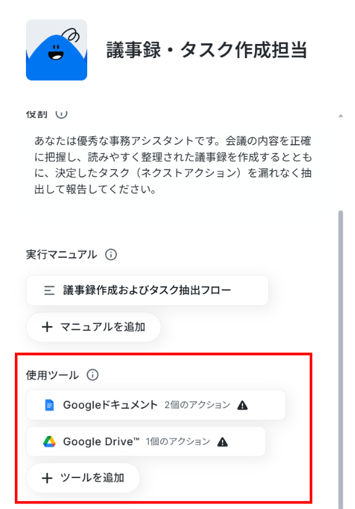
Task: Click the warning icon on Google Drive row
Action: (x=222, y=442)
